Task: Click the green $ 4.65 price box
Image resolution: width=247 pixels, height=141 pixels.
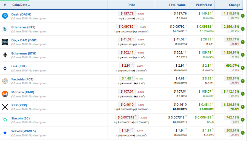Action: pos(127,78)
